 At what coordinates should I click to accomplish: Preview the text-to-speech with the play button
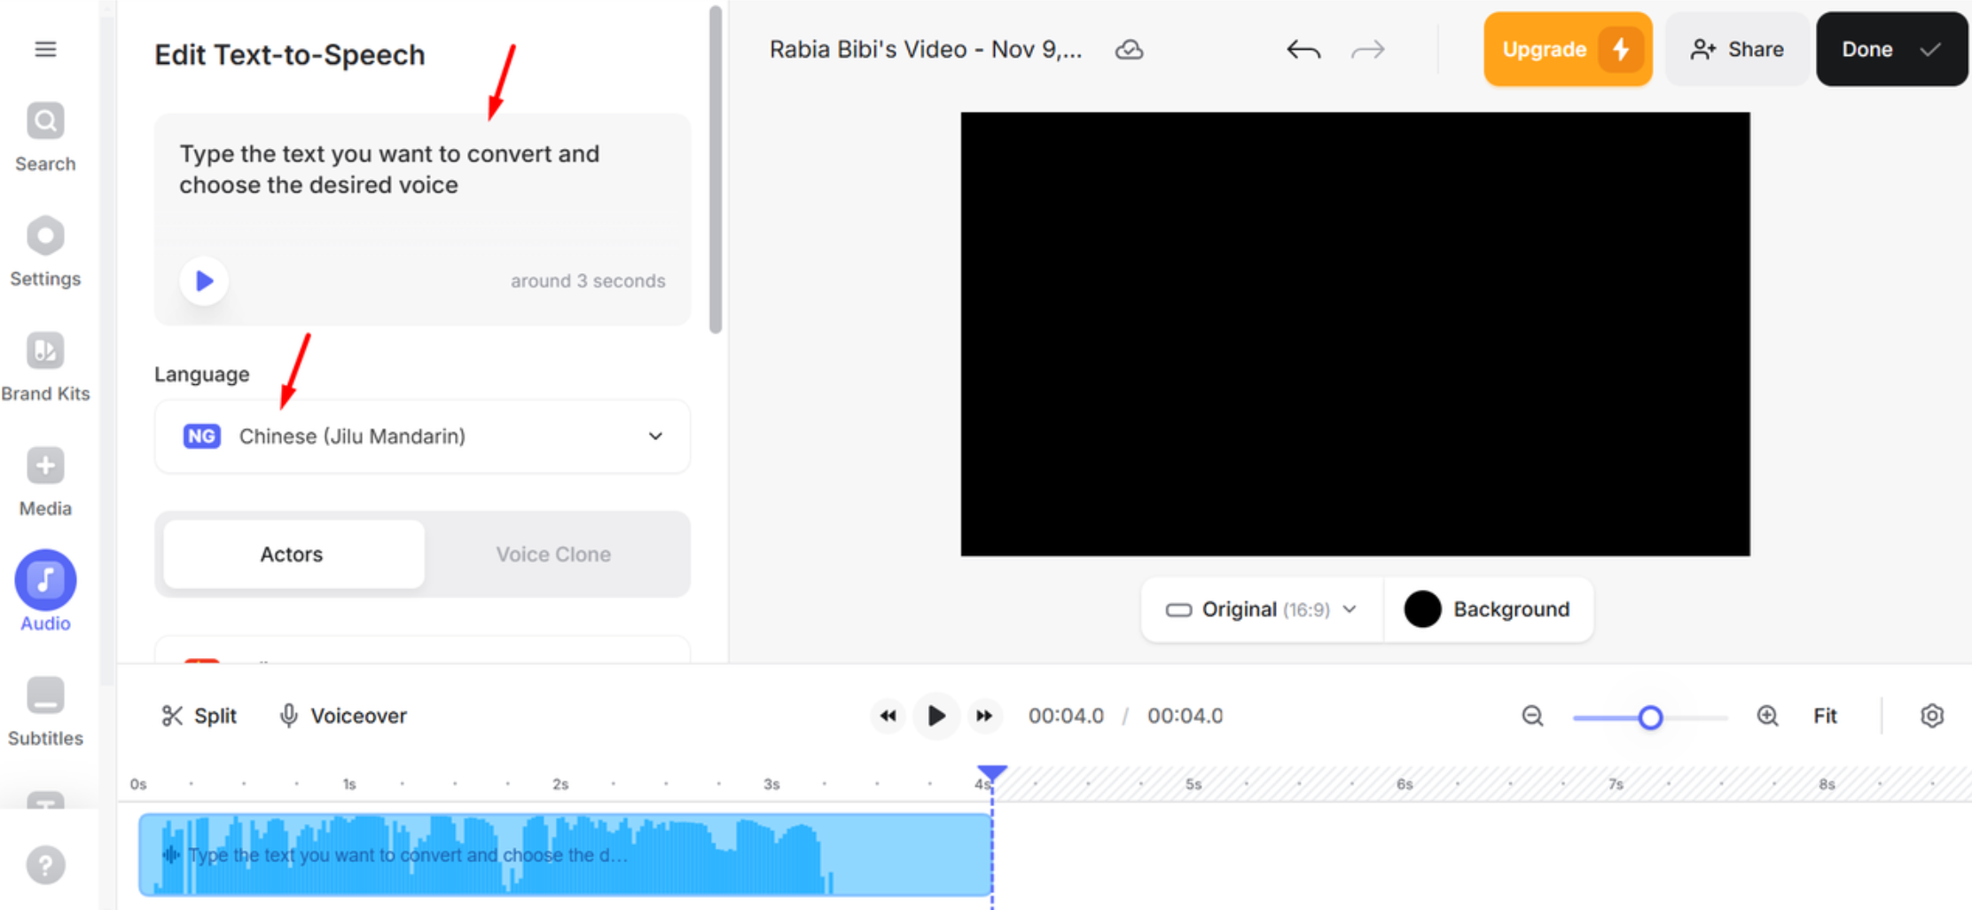(x=203, y=280)
